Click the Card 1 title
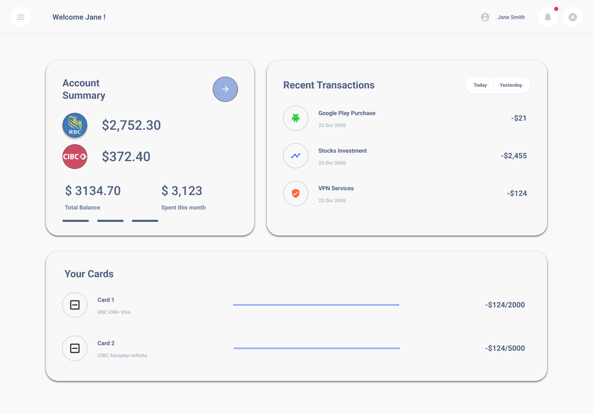Screen dimensions: 593x414 [106, 300]
